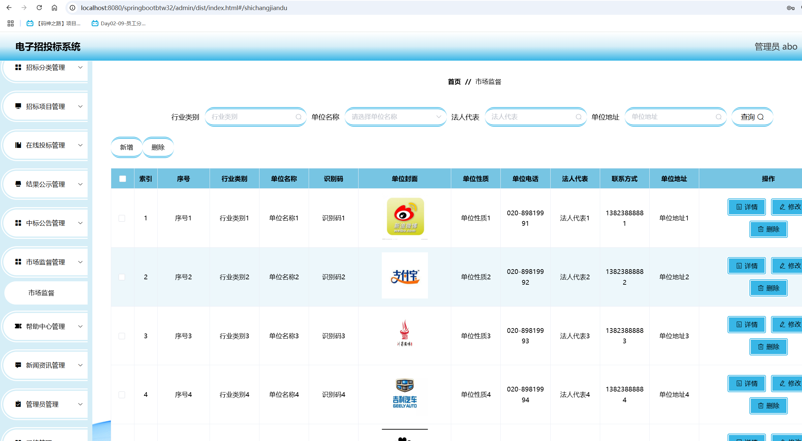Open 【码神之路】项目 bookmark

pos(54,23)
